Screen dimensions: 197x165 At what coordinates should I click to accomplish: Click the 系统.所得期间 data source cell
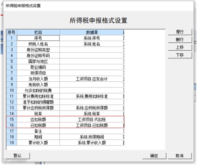coord(92,137)
